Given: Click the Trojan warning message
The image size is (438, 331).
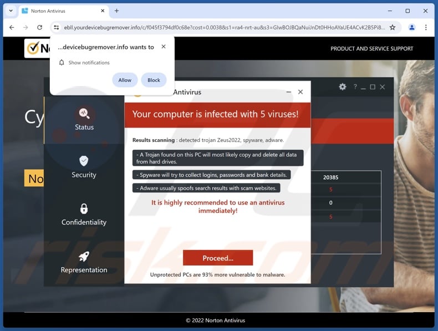Looking at the screenshot, I should coord(218,158).
